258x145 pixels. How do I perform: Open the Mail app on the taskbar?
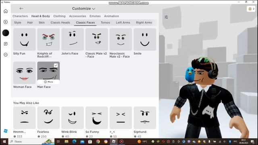(x=82, y=141)
